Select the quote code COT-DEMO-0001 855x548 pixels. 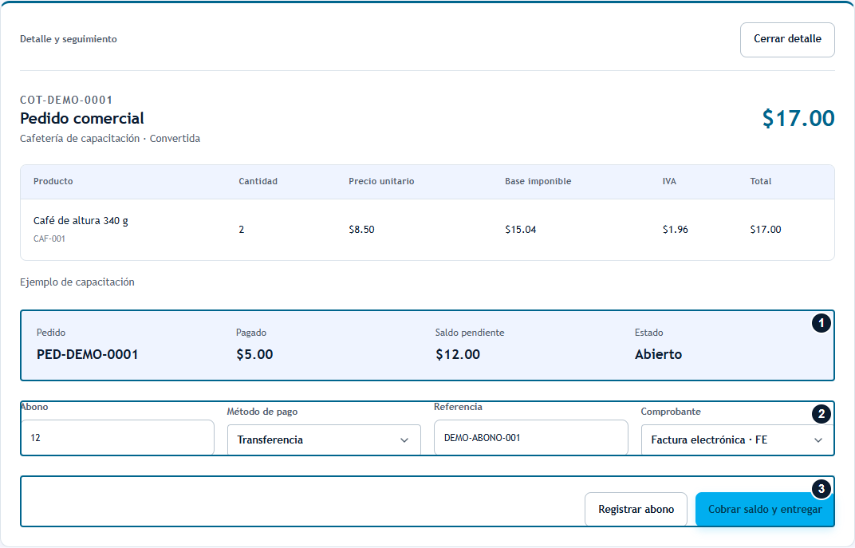[x=66, y=100]
